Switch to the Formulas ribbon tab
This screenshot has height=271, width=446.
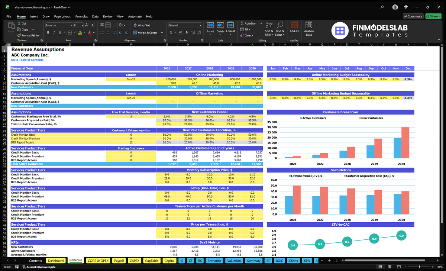pyautogui.click(x=81, y=16)
